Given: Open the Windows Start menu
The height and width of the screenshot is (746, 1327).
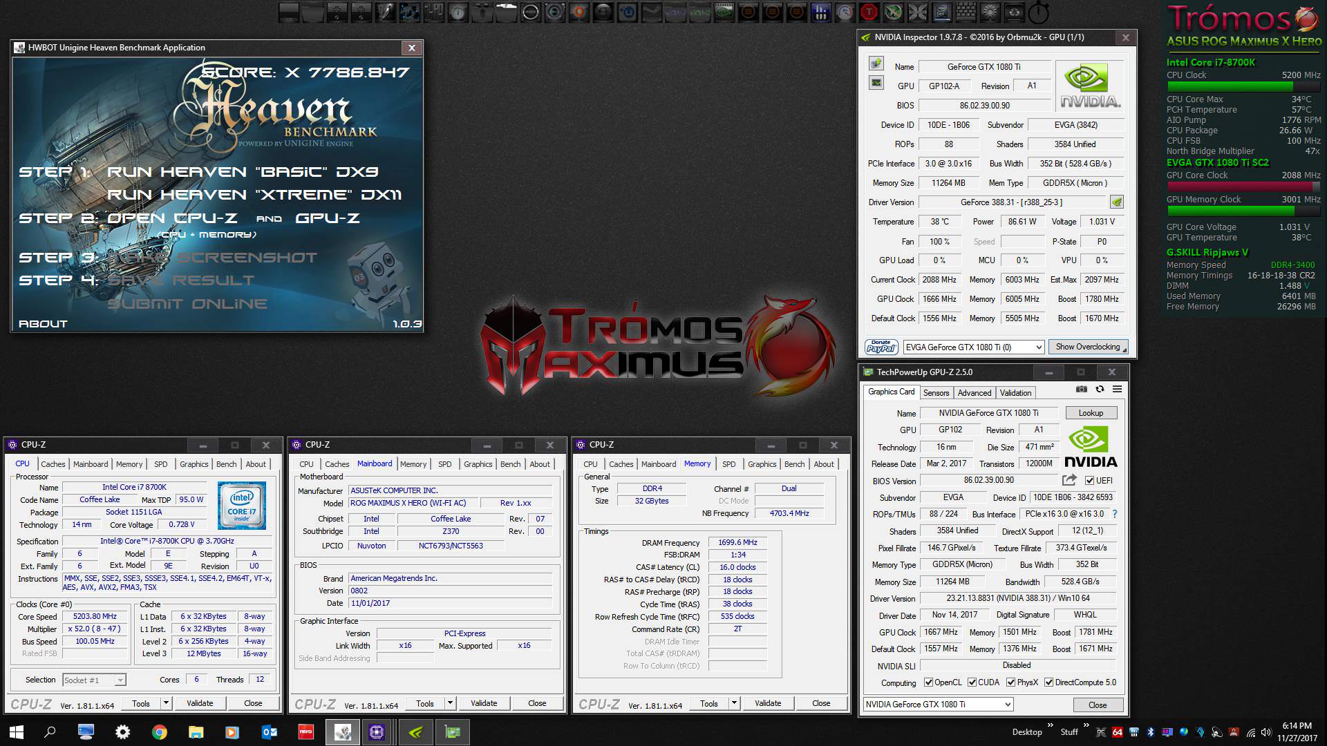Looking at the screenshot, I should [17, 732].
